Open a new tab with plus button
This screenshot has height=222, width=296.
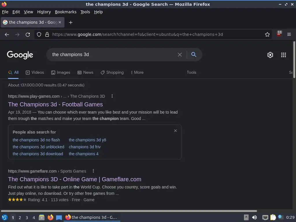pos(71,23)
